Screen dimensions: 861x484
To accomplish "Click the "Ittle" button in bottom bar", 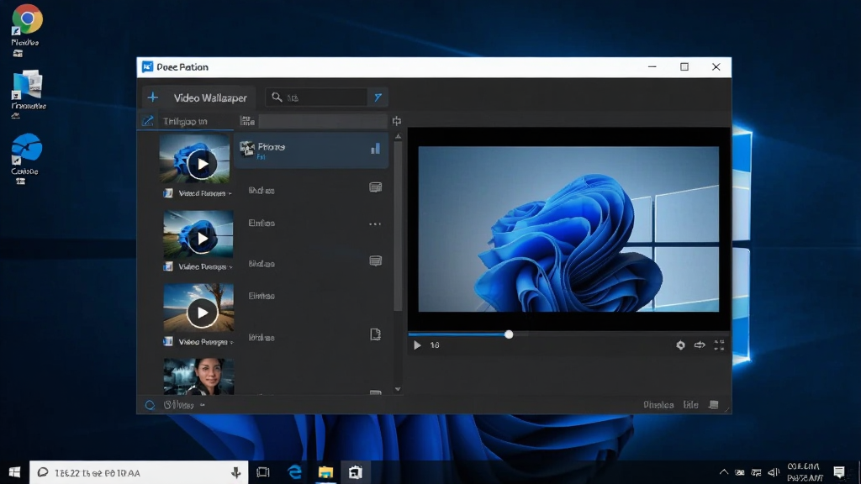I will point(691,405).
